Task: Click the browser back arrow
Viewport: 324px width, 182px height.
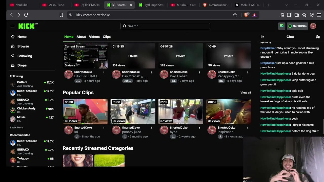Action: click(x=11, y=15)
